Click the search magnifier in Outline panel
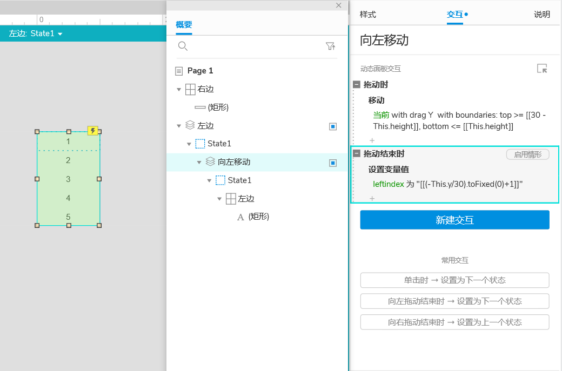562x371 pixels. (x=183, y=46)
